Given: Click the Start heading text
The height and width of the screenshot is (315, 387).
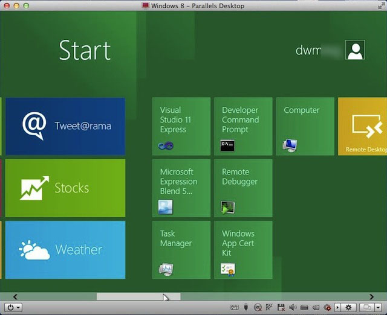Looking at the screenshot, I should point(85,51).
